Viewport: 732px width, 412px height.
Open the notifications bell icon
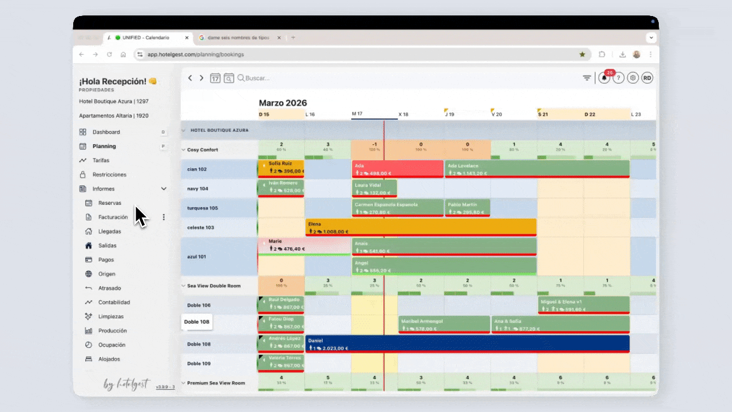(604, 78)
